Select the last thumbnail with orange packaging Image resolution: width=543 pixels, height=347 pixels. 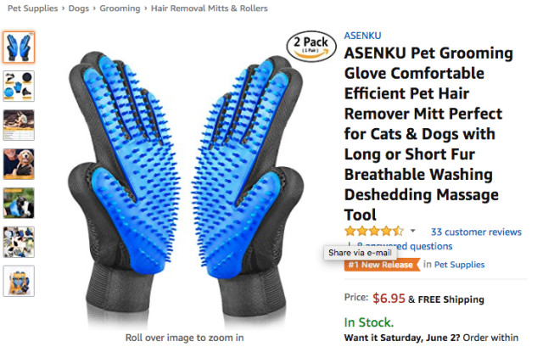point(19,281)
